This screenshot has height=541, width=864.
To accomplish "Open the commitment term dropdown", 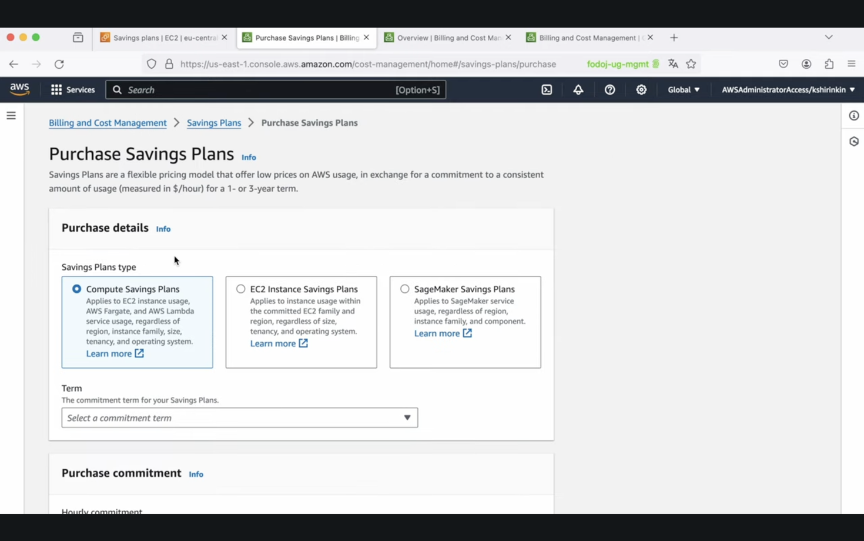I will 240,418.
